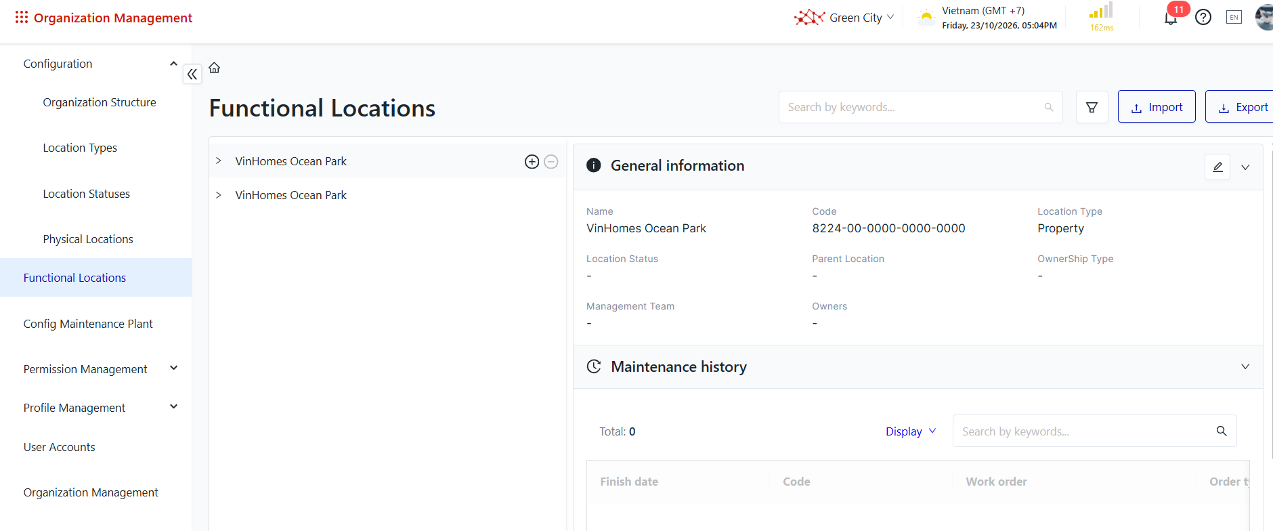
Task: Open Config Maintenance Plant menu item
Action: click(88, 324)
